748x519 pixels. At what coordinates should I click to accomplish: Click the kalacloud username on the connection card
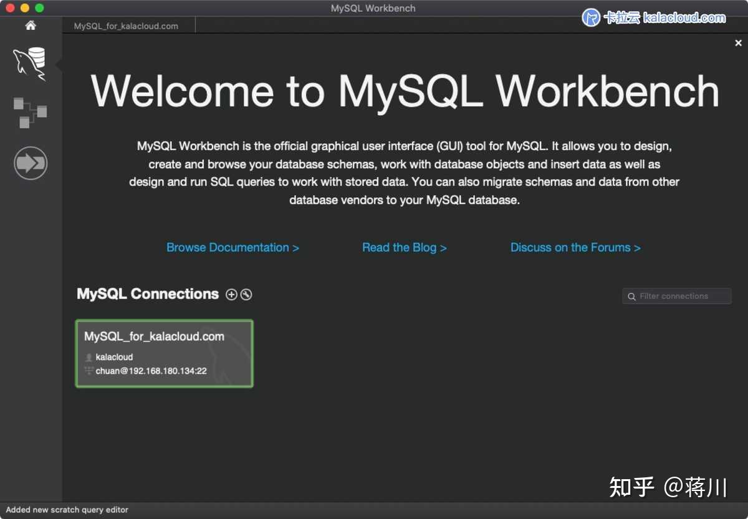[115, 357]
